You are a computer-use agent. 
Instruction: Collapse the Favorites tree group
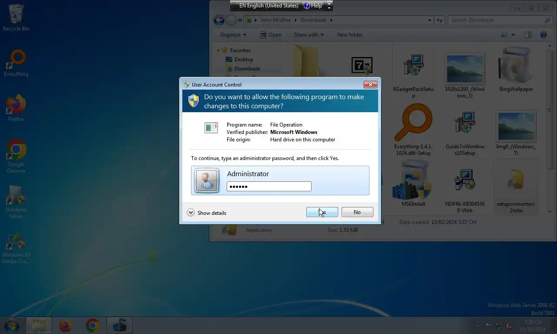218,50
